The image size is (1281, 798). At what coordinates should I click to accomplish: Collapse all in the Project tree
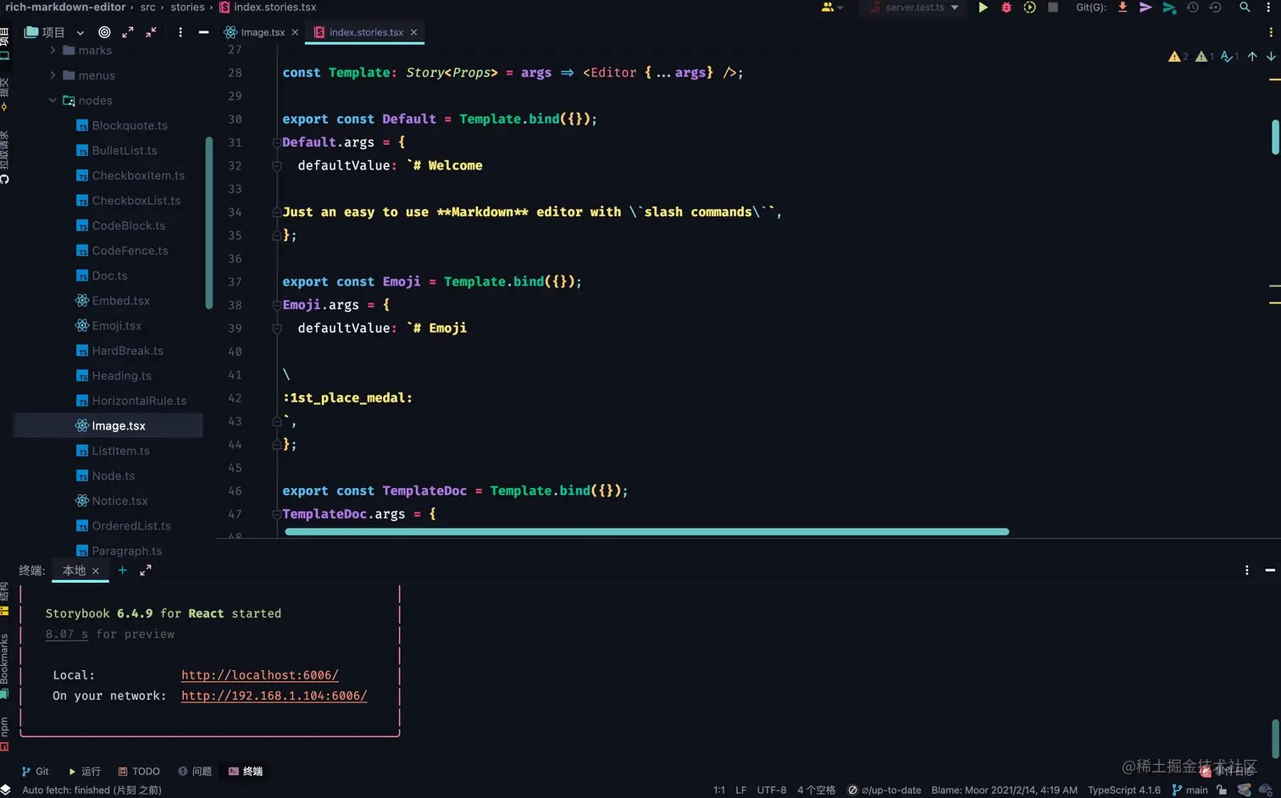[x=151, y=32]
